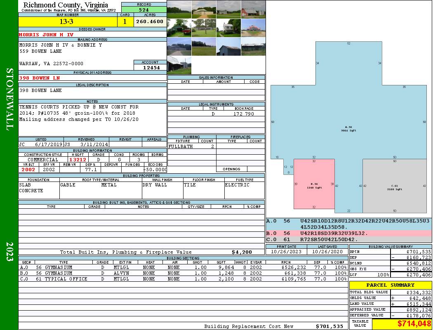Select construction style COMMERCIAL

[x=43, y=160]
